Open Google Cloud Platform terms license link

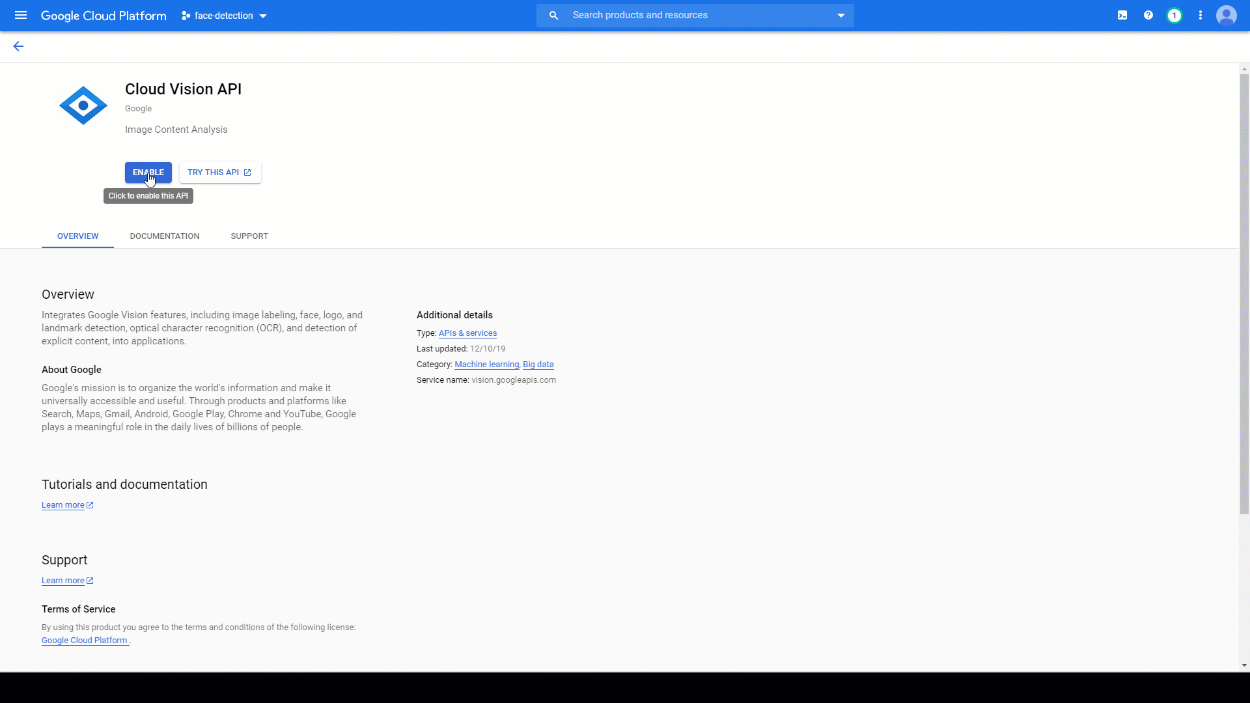pyautogui.click(x=85, y=640)
